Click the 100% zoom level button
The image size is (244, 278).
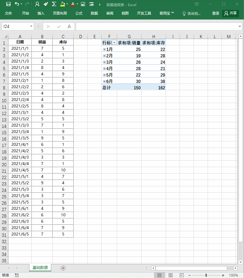[x=233, y=275]
